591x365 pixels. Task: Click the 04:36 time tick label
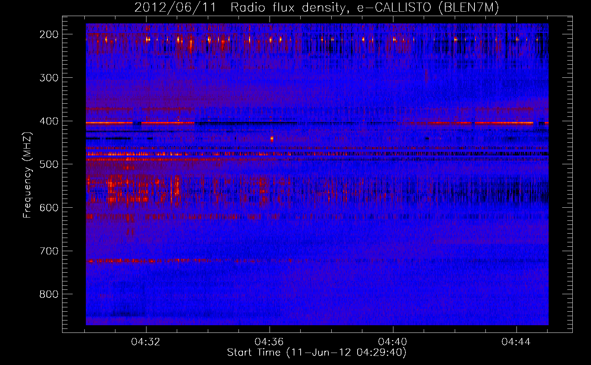[x=269, y=342]
